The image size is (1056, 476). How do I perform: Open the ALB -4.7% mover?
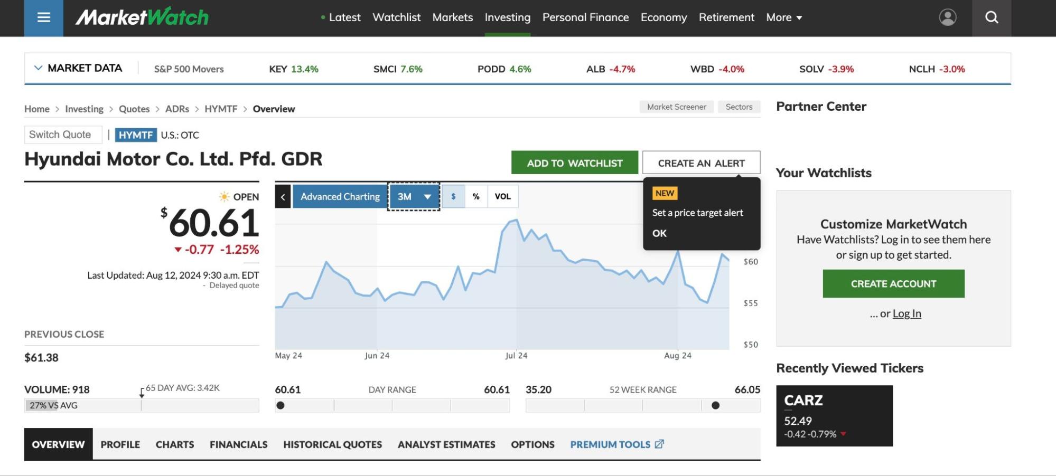click(611, 69)
